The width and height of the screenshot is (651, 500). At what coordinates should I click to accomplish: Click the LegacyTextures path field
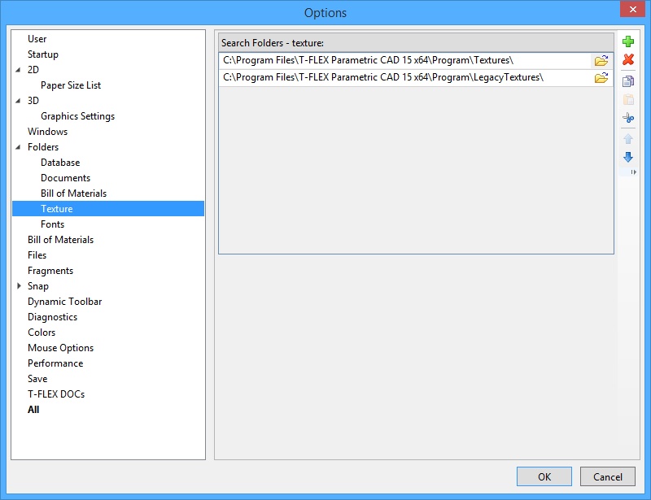click(403, 78)
